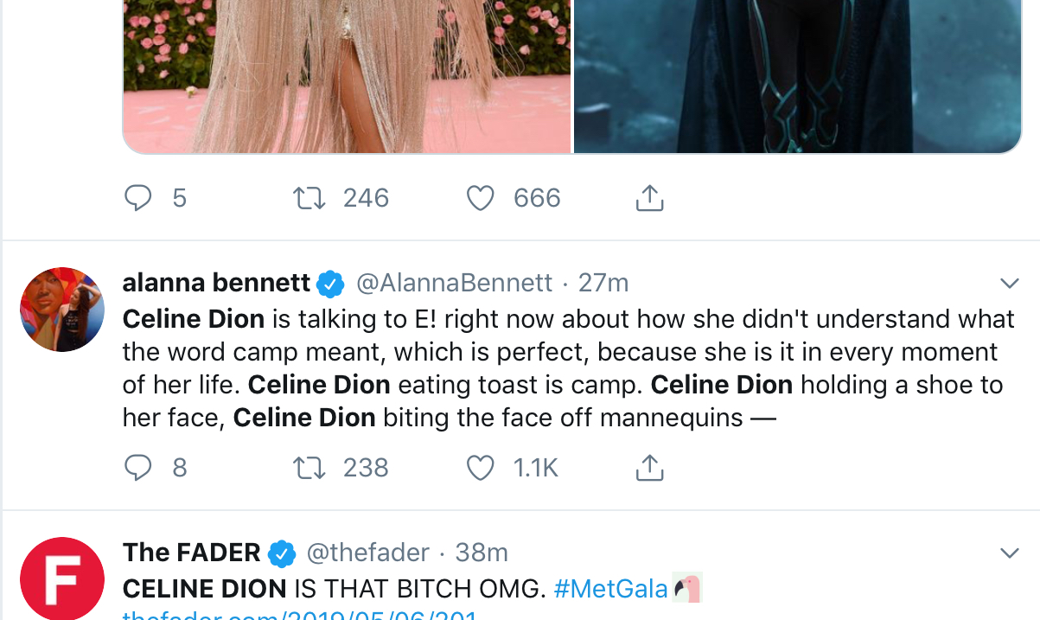Reply to the tweet with 5 replies
This screenshot has height=620, width=1040.
tap(139, 199)
